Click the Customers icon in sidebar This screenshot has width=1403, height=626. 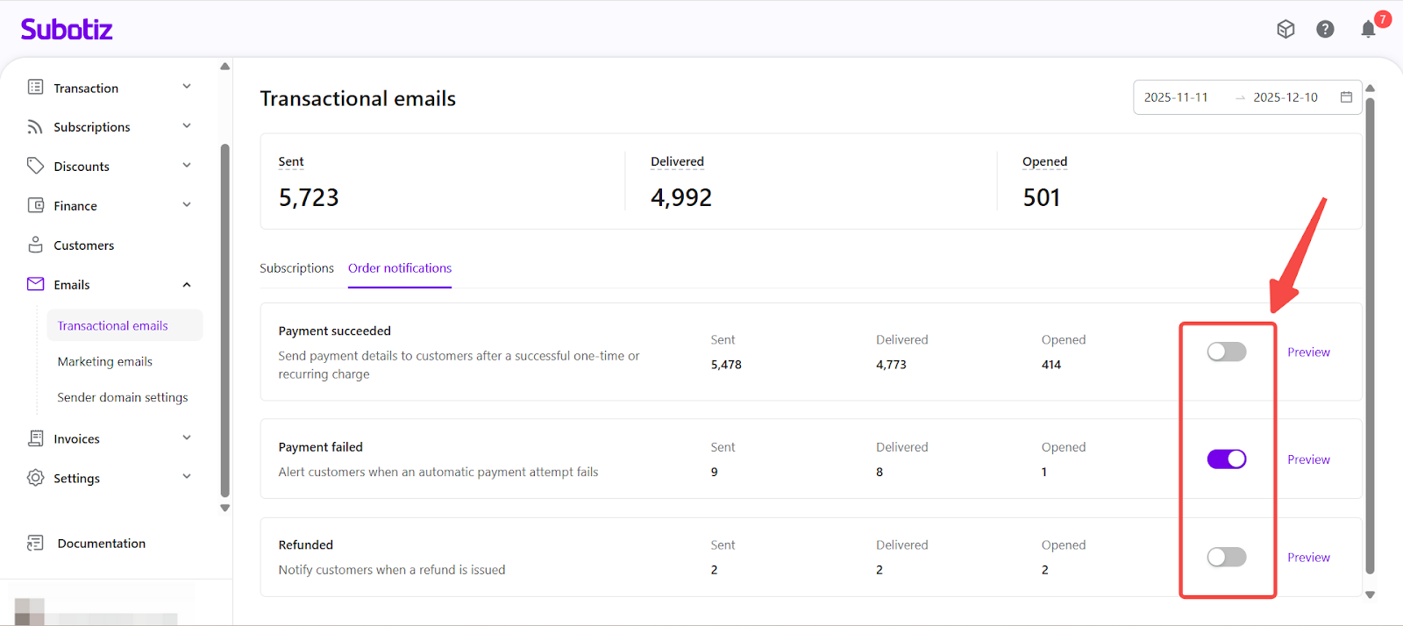35,245
